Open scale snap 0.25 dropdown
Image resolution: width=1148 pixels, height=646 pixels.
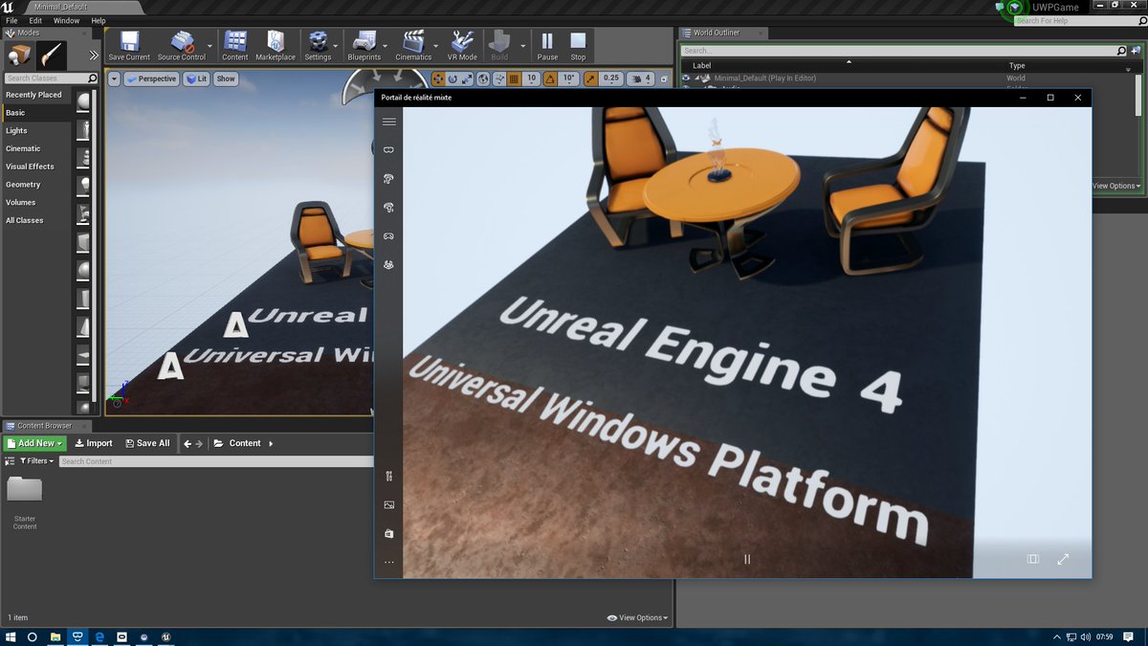pyautogui.click(x=611, y=78)
